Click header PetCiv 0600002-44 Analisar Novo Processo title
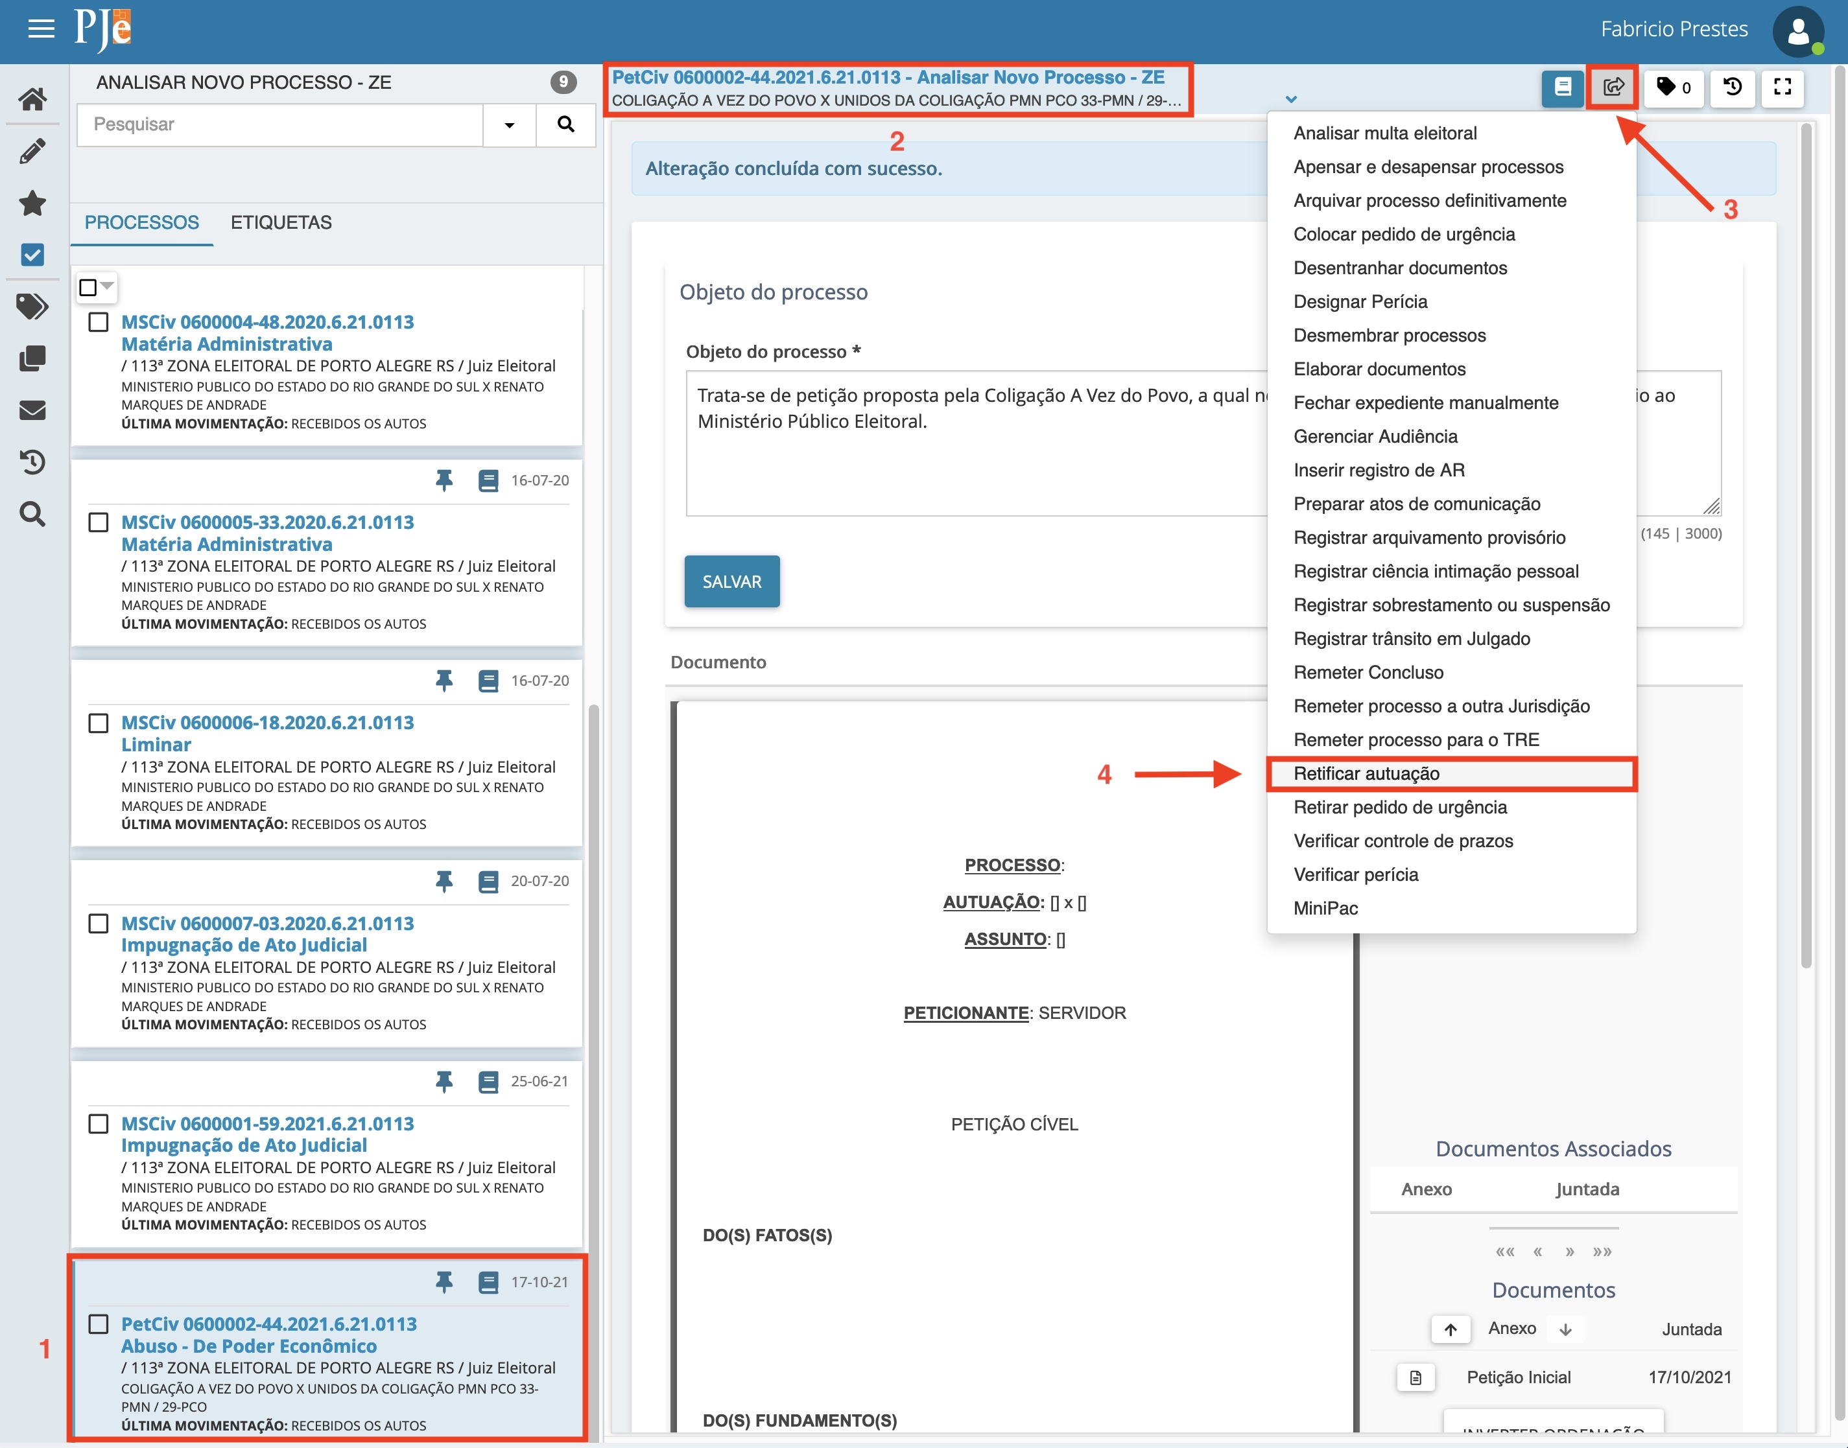 pos(888,77)
